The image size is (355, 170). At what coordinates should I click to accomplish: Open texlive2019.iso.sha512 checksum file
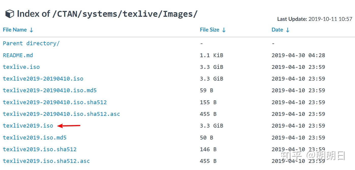pyautogui.click(x=40, y=149)
